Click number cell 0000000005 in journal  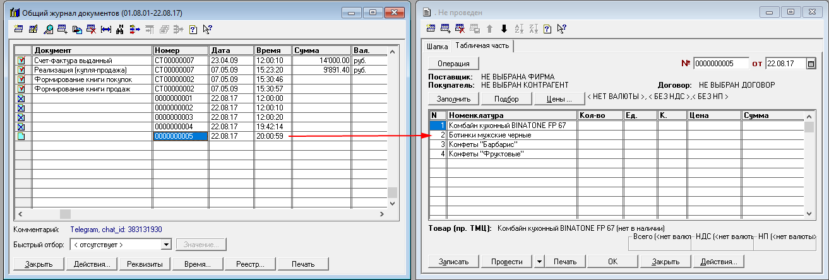tap(181, 136)
